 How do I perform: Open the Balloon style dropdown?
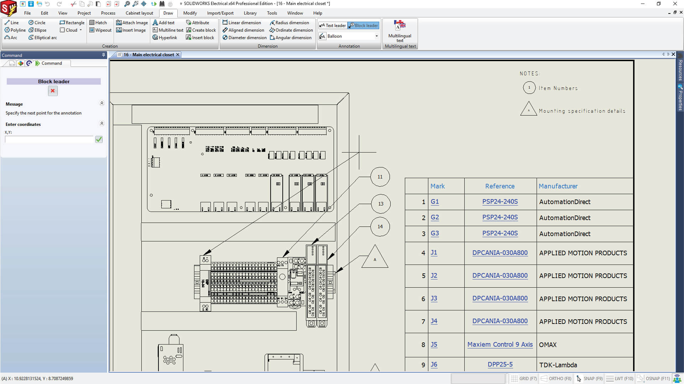coord(377,36)
